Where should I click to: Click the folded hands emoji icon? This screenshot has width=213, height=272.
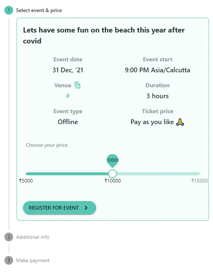(180, 122)
